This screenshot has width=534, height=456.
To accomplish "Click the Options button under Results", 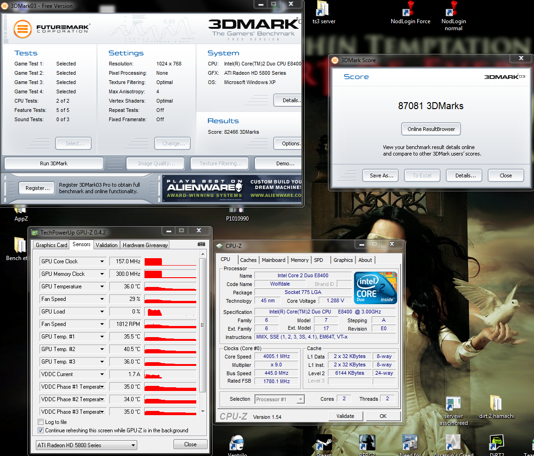I will (x=288, y=143).
